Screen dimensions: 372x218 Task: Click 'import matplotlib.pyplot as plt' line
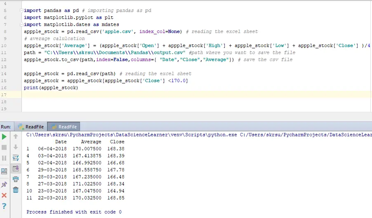(x=68, y=18)
